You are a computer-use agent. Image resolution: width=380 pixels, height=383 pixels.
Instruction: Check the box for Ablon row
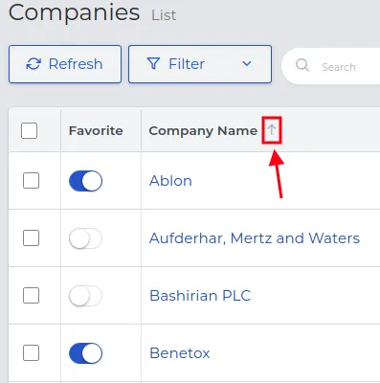pos(31,181)
